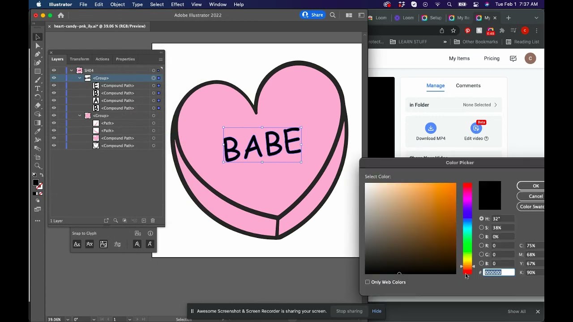Viewport: 573px width, 322px height.
Task: Select the Shape Builder tool
Action: [38, 114]
